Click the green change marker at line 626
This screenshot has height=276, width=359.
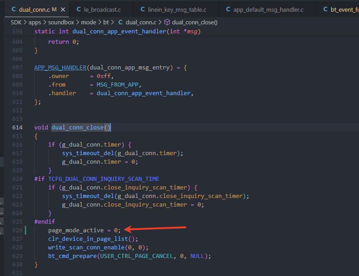point(25,230)
